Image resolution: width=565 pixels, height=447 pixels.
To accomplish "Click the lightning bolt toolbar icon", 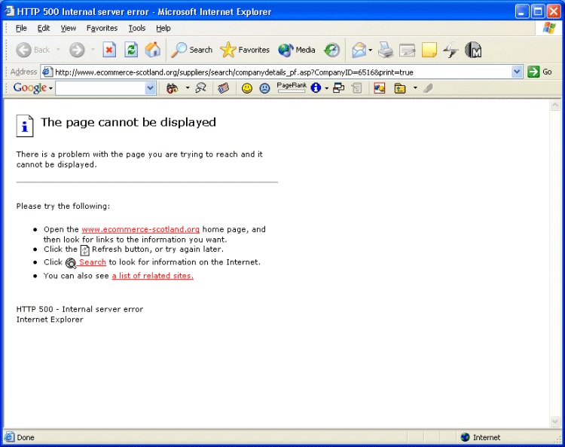I will [x=450, y=50].
